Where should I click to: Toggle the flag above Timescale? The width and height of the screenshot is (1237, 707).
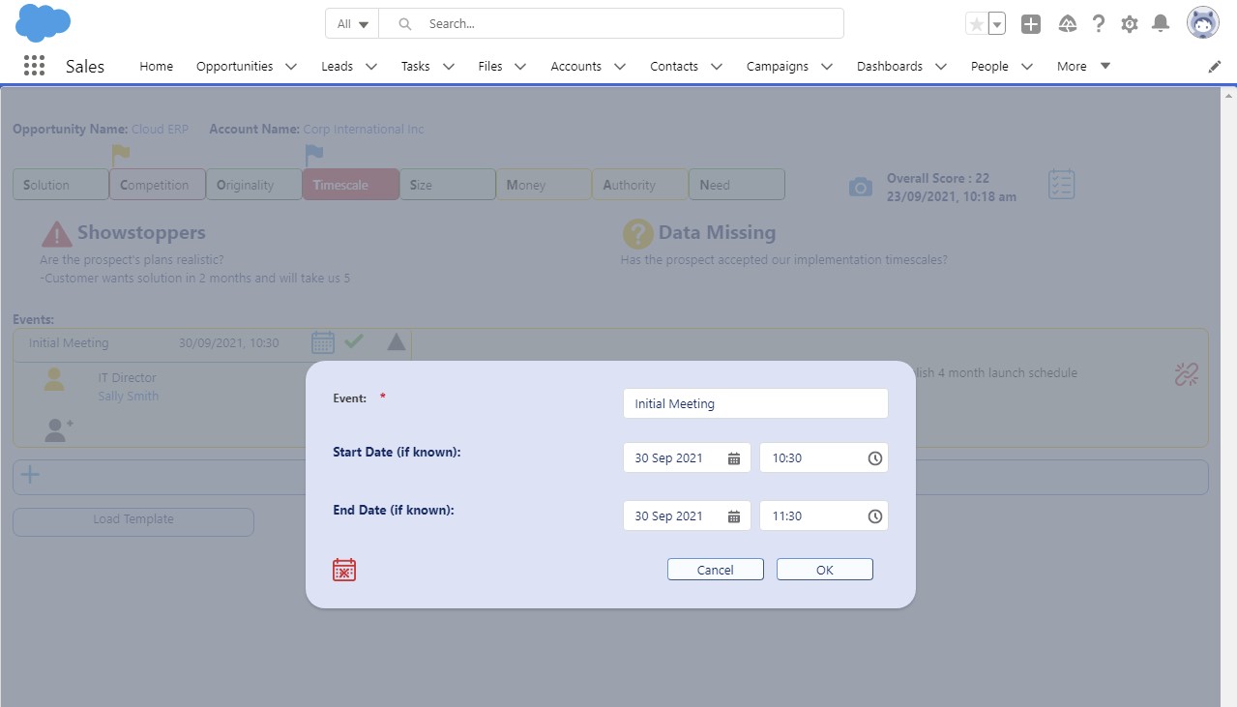[x=314, y=152]
